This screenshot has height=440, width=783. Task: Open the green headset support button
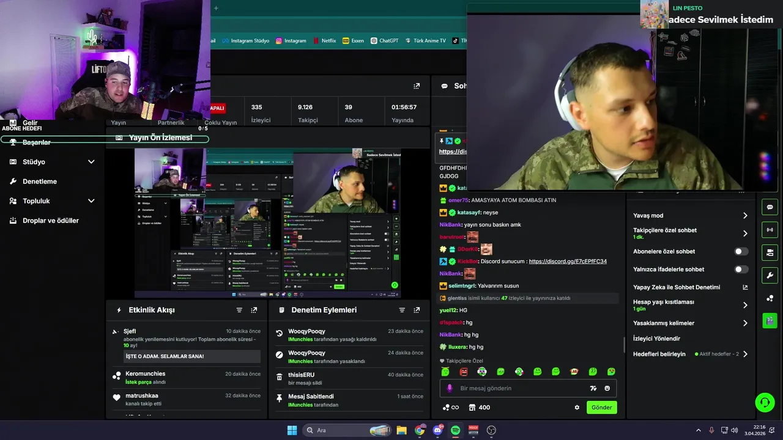(765, 402)
